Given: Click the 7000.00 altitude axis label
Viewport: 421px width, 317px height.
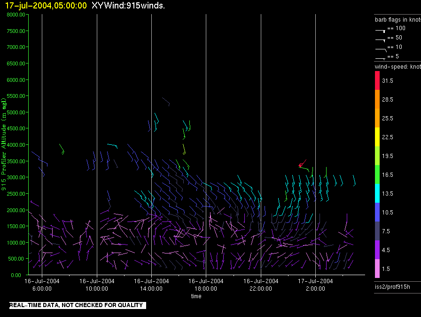Looking at the screenshot, I should pos(16,47).
